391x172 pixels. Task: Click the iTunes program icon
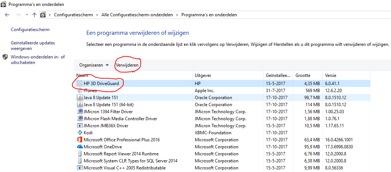[x=80, y=91]
